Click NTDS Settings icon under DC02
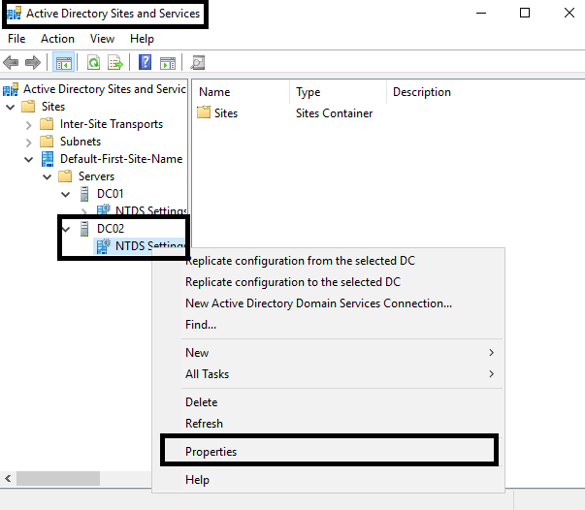The width and height of the screenshot is (585, 510). tap(104, 246)
